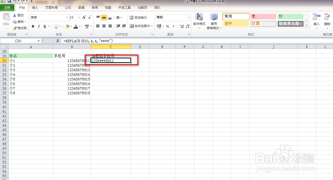Click the formula bar with REPLACE formula
Image resolution: width=333 pixels, height=180 pixels.
197,41
